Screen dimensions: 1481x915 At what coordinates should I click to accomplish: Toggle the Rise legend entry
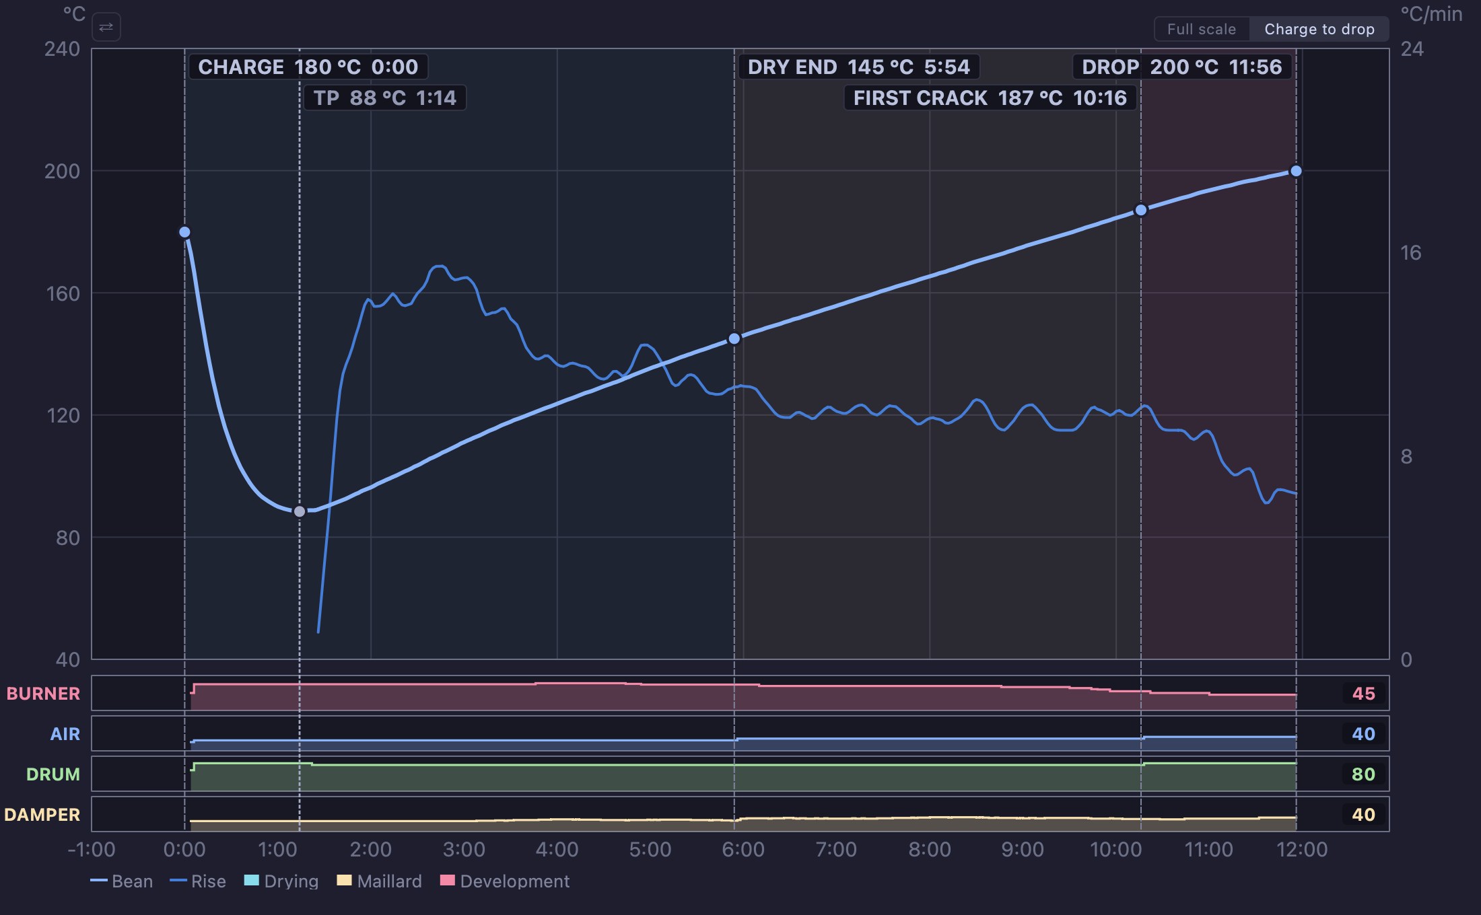coord(198,881)
